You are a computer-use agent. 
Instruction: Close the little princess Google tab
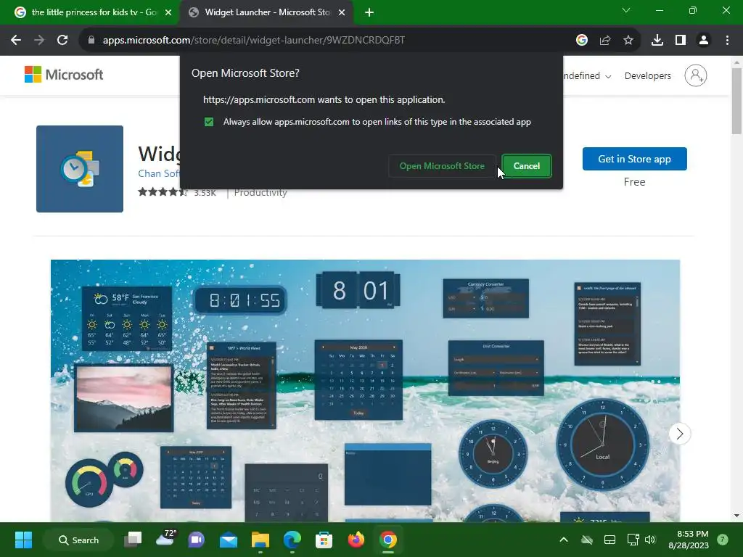168,13
